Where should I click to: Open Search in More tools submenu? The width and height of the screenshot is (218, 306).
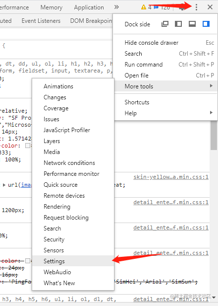(x=73, y=229)
